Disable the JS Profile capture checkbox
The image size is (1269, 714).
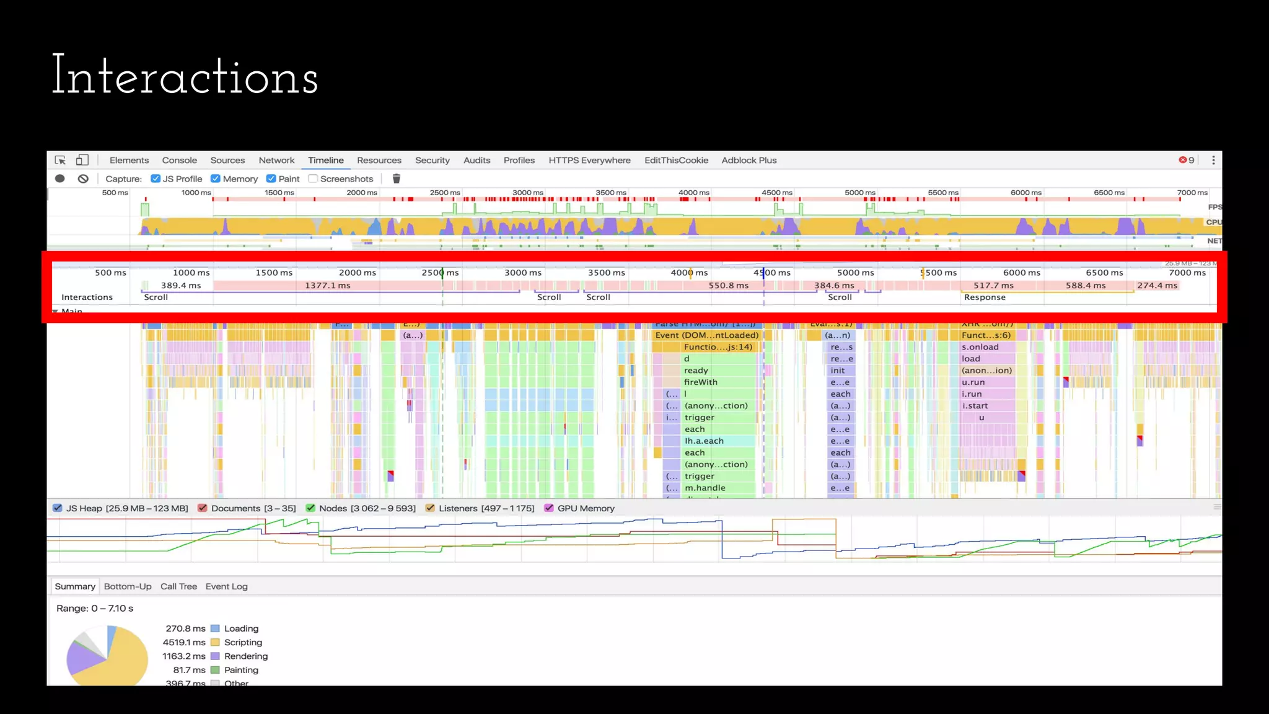click(x=156, y=178)
